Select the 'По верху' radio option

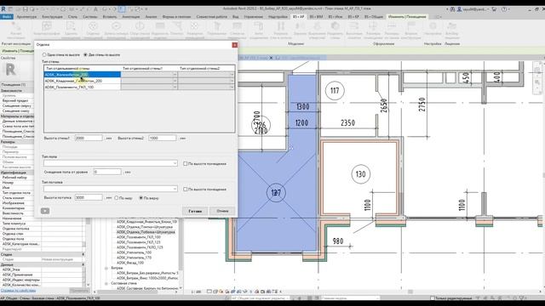[x=141, y=198]
